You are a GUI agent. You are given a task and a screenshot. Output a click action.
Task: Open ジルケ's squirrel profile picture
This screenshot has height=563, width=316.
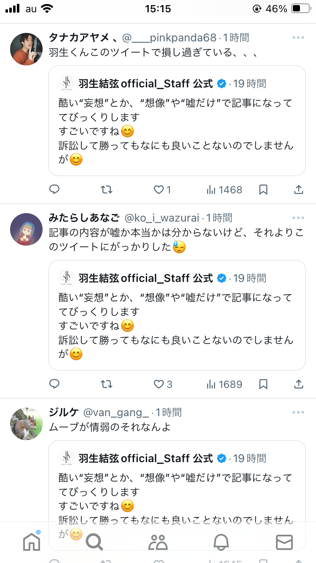click(x=26, y=424)
